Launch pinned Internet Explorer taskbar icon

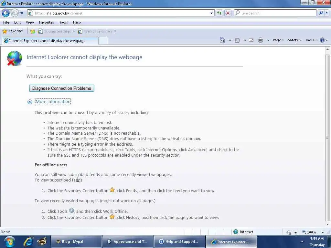coord(28,242)
